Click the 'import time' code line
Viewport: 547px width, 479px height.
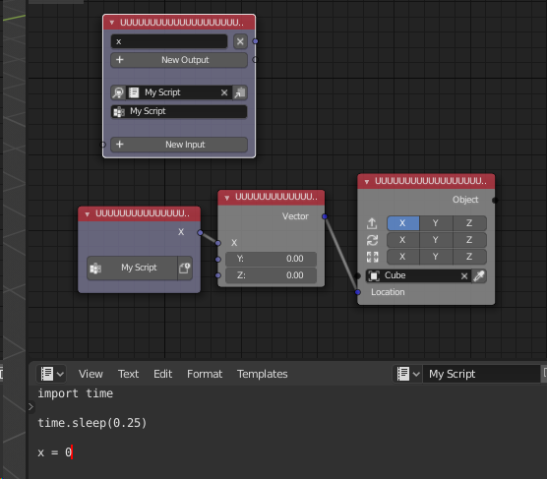tap(76, 393)
